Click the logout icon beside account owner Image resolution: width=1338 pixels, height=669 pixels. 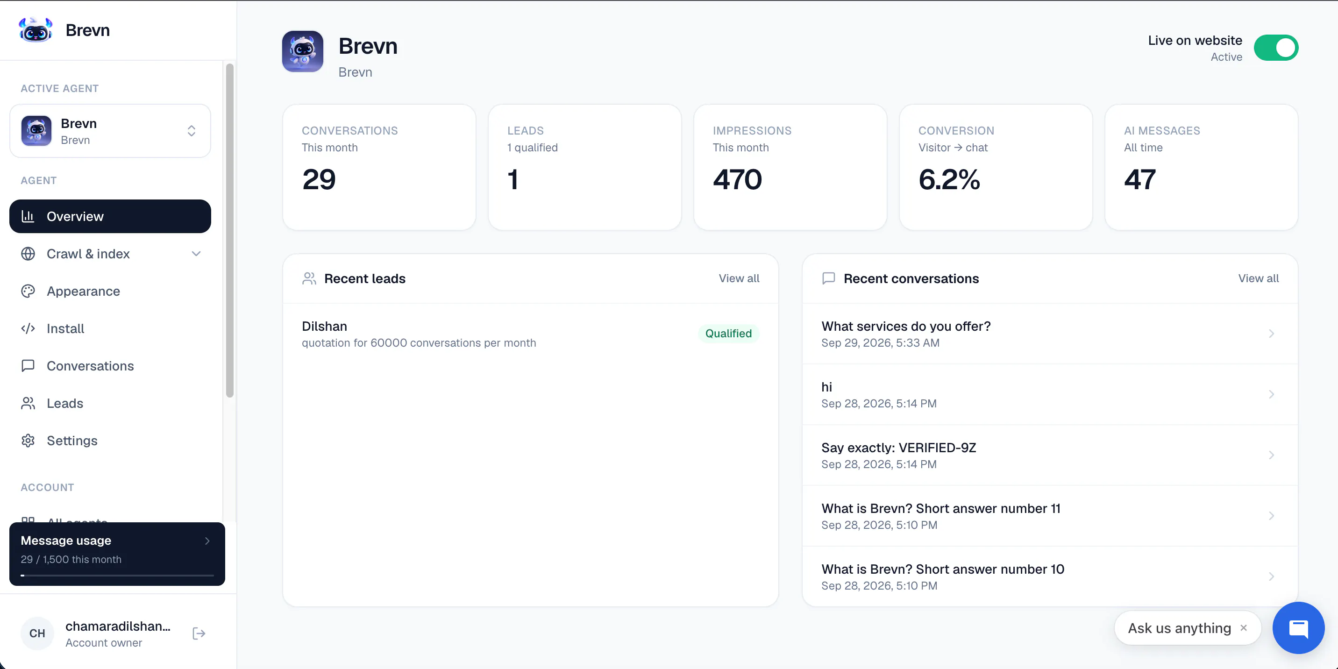[x=199, y=633]
